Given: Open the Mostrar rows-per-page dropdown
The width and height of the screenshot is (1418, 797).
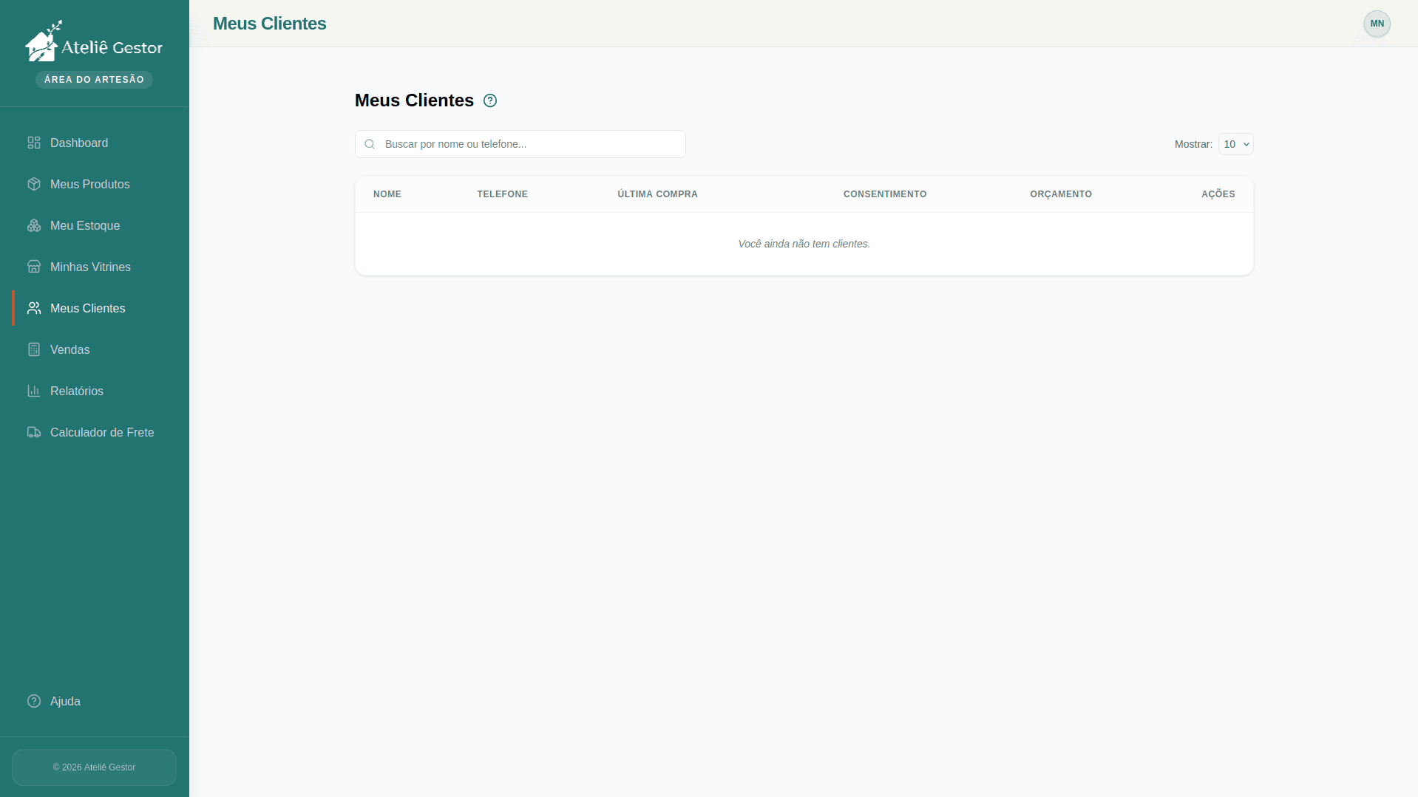Looking at the screenshot, I should [1235, 144].
